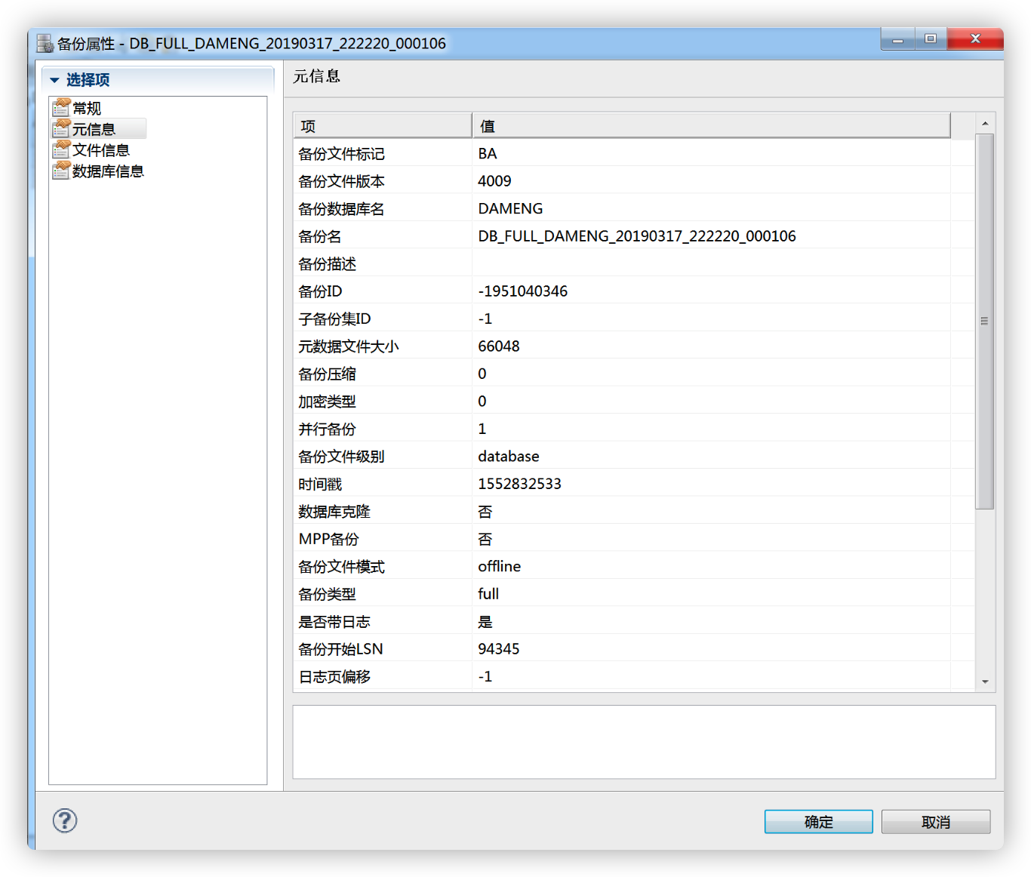This screenshot has height=877, width=1031.
Task: Select the 备份开始LSN row label
Action: click(340, 649)
